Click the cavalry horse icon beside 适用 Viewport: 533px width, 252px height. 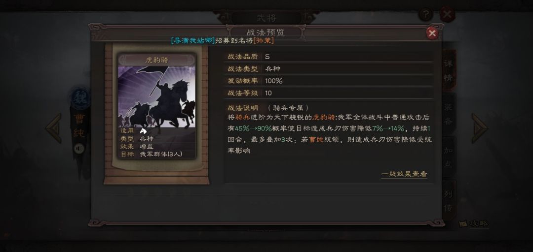coord(144,131)
